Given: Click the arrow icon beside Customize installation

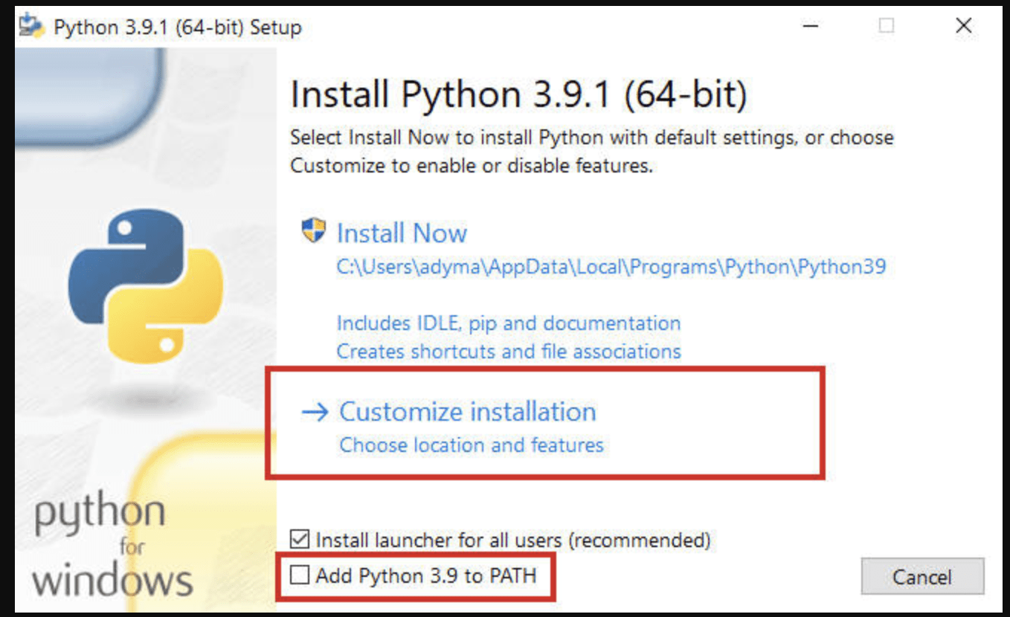Looking at the screenshot, I should click(315, 413).
